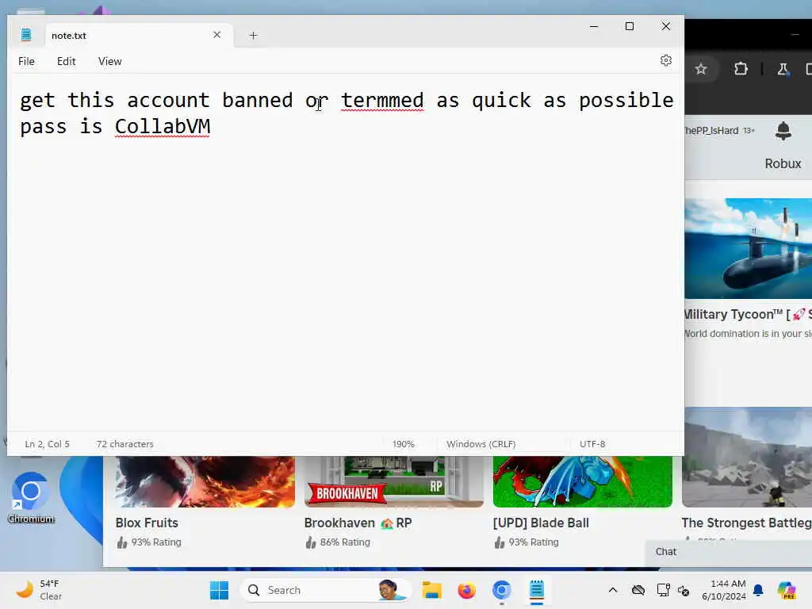The width and height of the screenshot is (812, 609).
Task: Click the muted volume tray icon
Action: pos(684,590)
